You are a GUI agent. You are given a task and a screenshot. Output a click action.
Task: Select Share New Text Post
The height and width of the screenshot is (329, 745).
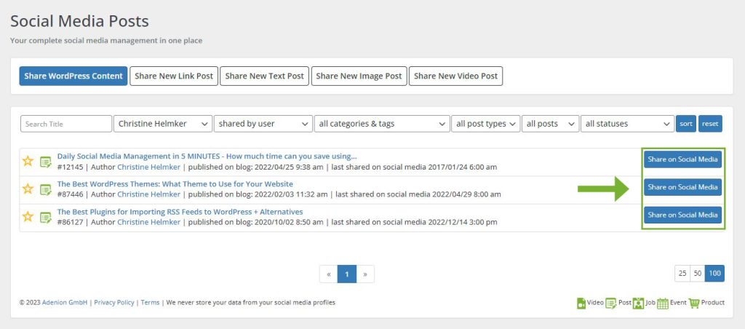pos(264,76)
